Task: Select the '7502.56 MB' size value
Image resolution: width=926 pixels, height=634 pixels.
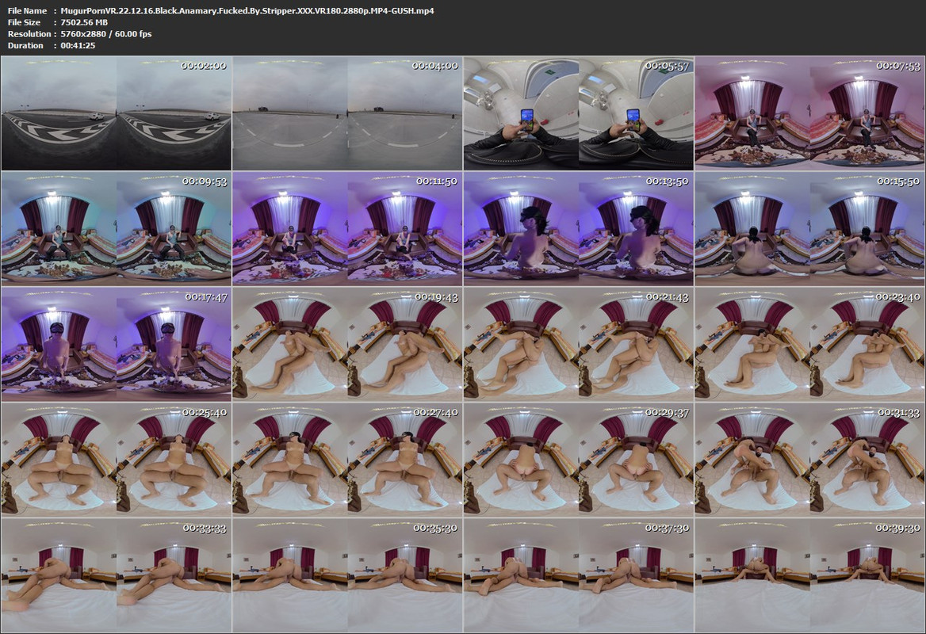Action: [x=85, y=22]
